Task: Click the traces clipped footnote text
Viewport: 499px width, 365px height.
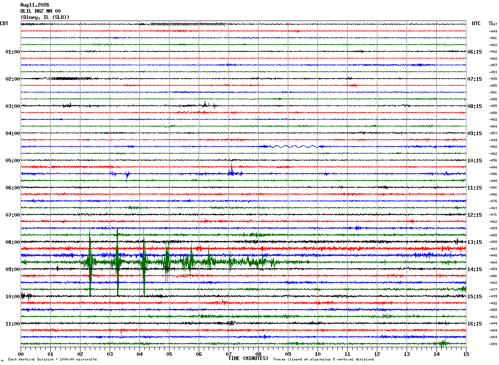Action: [x=323, y=359]
